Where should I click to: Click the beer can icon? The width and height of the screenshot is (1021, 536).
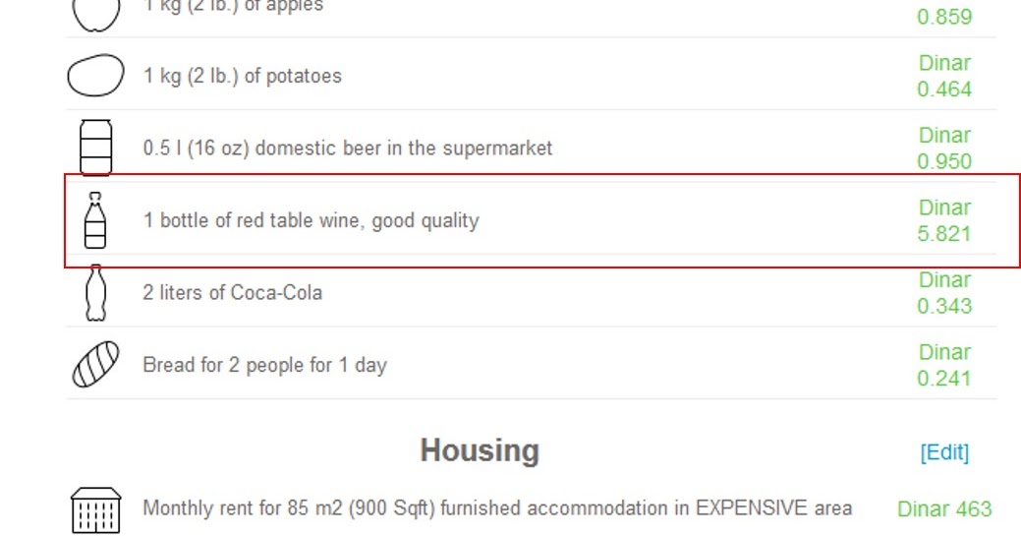(95, 148)
